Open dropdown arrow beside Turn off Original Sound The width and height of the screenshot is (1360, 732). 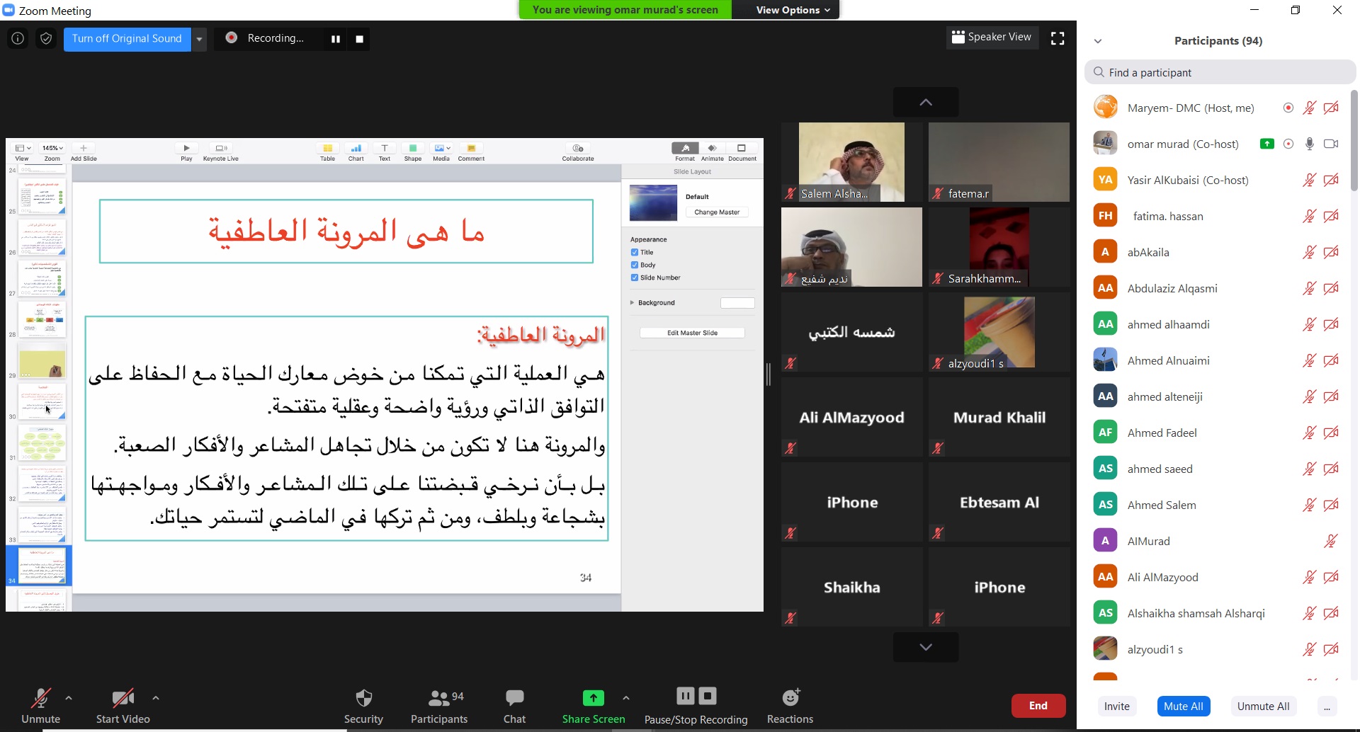(200, 39)
